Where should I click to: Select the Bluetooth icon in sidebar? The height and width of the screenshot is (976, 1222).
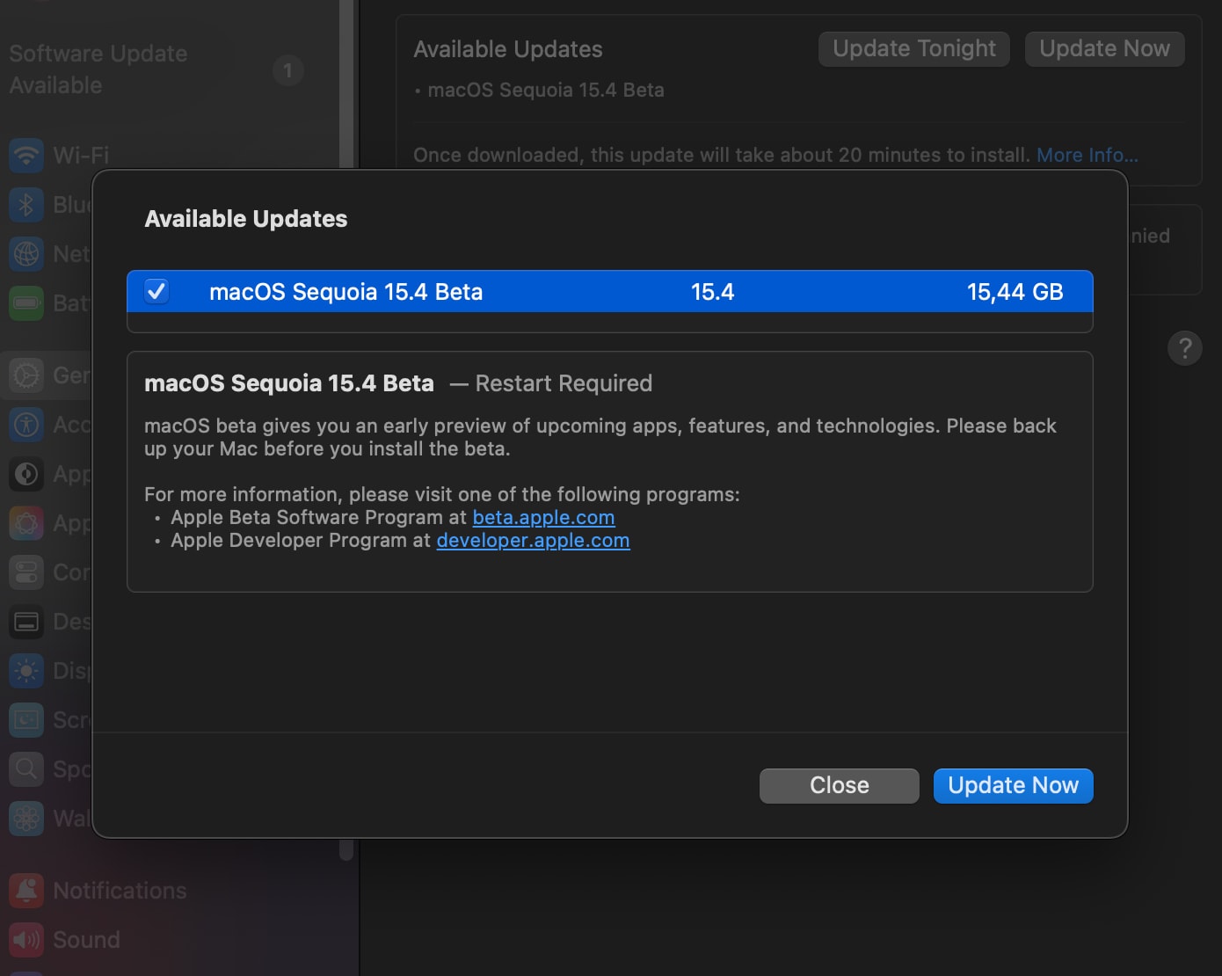coord(26,205)
